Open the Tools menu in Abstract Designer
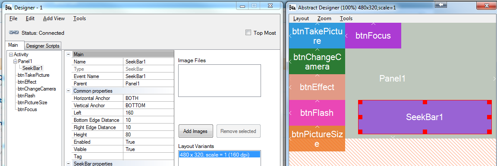Viewport: 497px width, 166px height. tap(346, 18)
